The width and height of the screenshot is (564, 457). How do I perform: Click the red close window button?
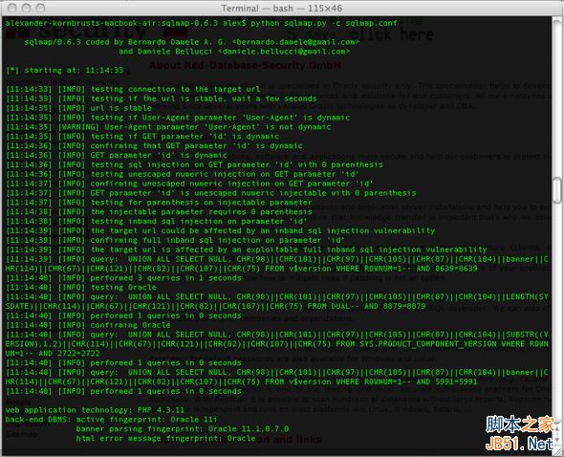[11, 8]
